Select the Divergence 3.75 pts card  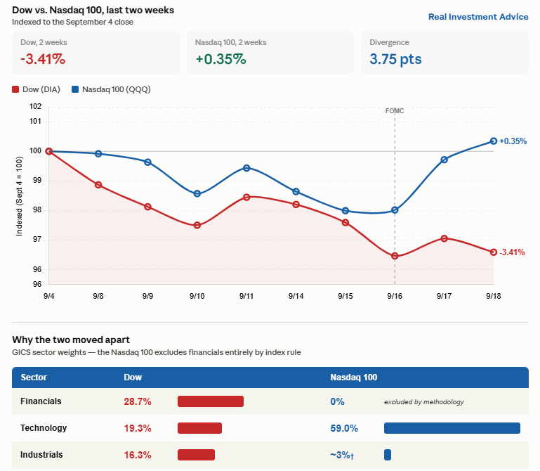(x=444, y=53)
